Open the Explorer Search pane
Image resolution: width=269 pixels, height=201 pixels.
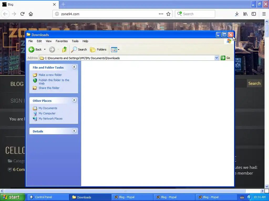tap(79, 49)
